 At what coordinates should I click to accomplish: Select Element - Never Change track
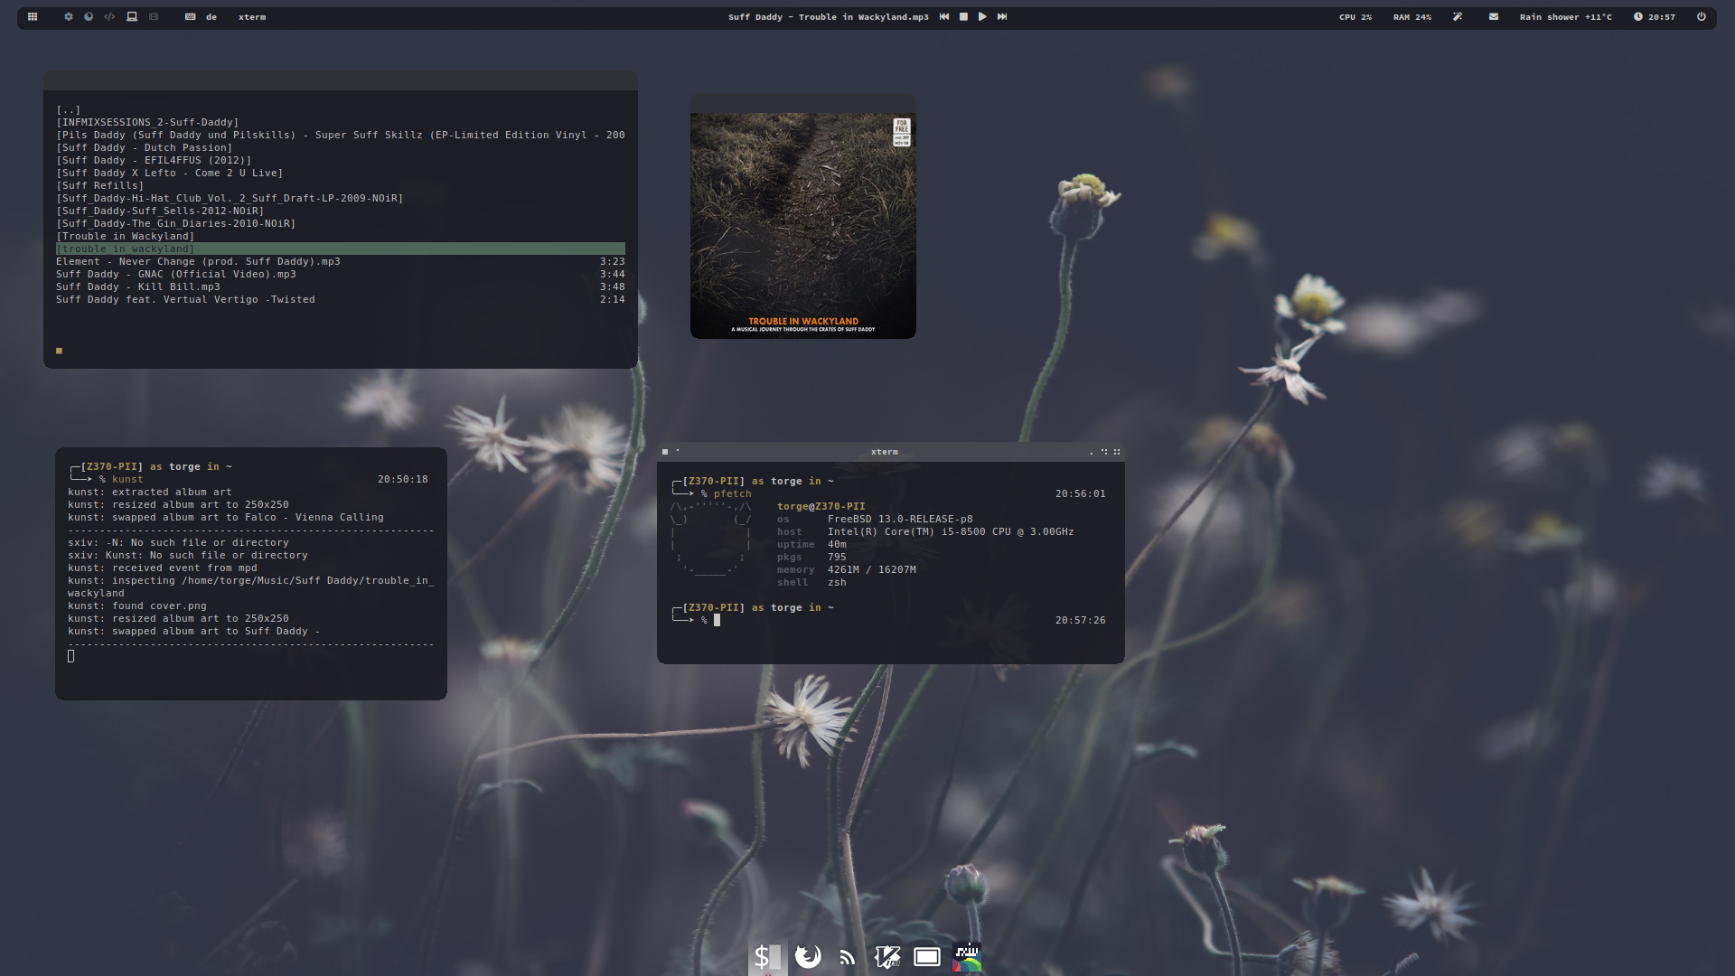[341, 261]
